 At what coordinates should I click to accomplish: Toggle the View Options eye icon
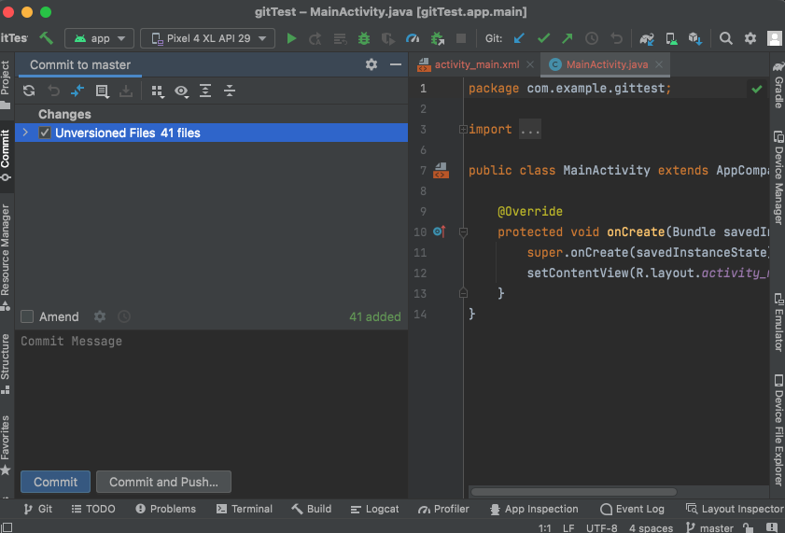[181, 91]
